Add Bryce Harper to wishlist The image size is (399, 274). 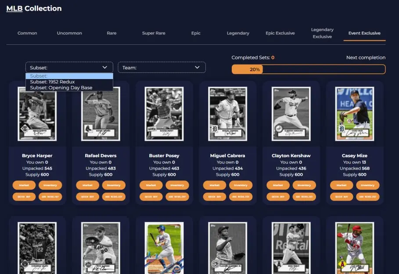tap(50, 197)
